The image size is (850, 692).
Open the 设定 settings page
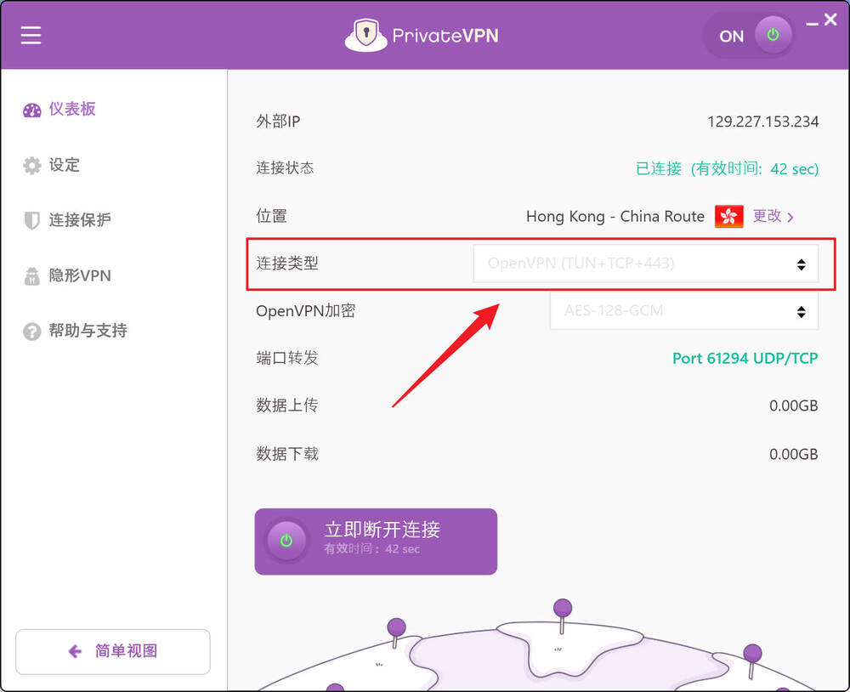click(52, 165)
